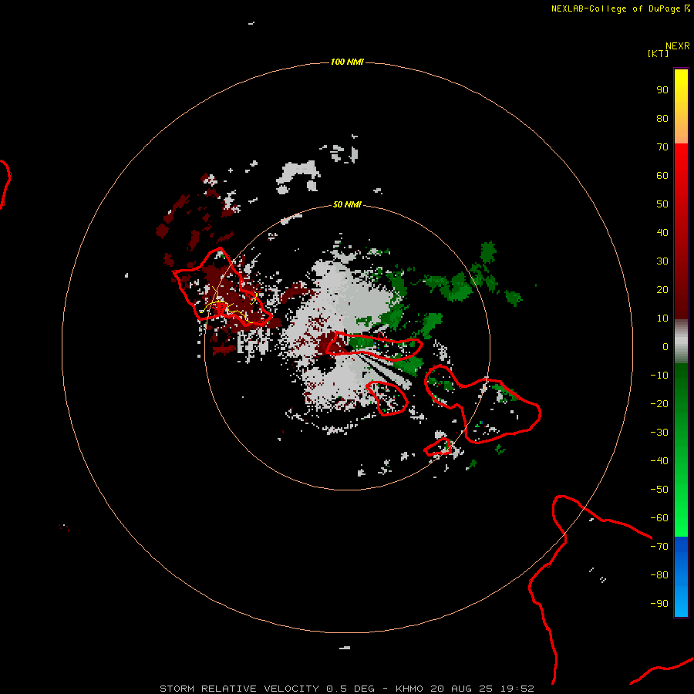694x694 pixels.
Task: Click the NEXR legend title
Action: point(677,46)
